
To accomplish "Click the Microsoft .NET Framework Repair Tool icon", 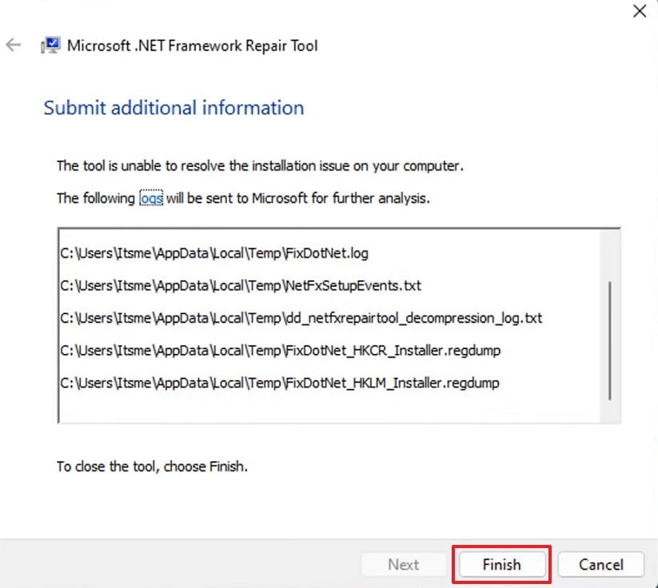I will 50,45.
